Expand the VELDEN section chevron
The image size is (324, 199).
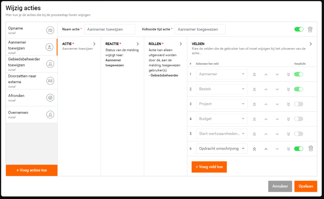(x=310, y=44)
